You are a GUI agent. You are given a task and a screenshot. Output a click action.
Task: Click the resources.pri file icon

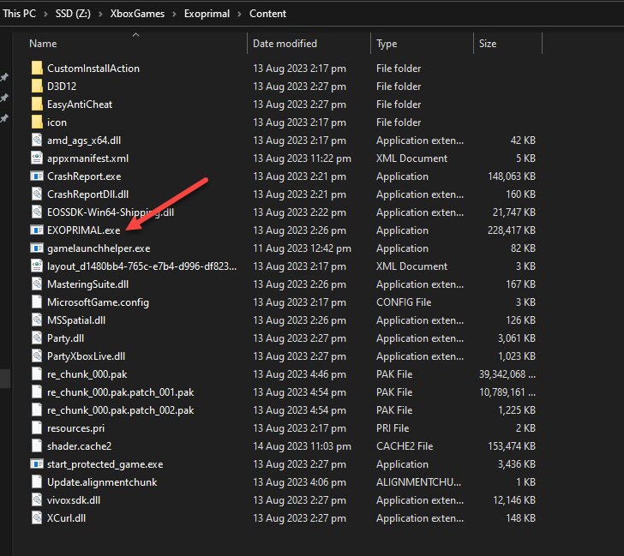[37, 428]
